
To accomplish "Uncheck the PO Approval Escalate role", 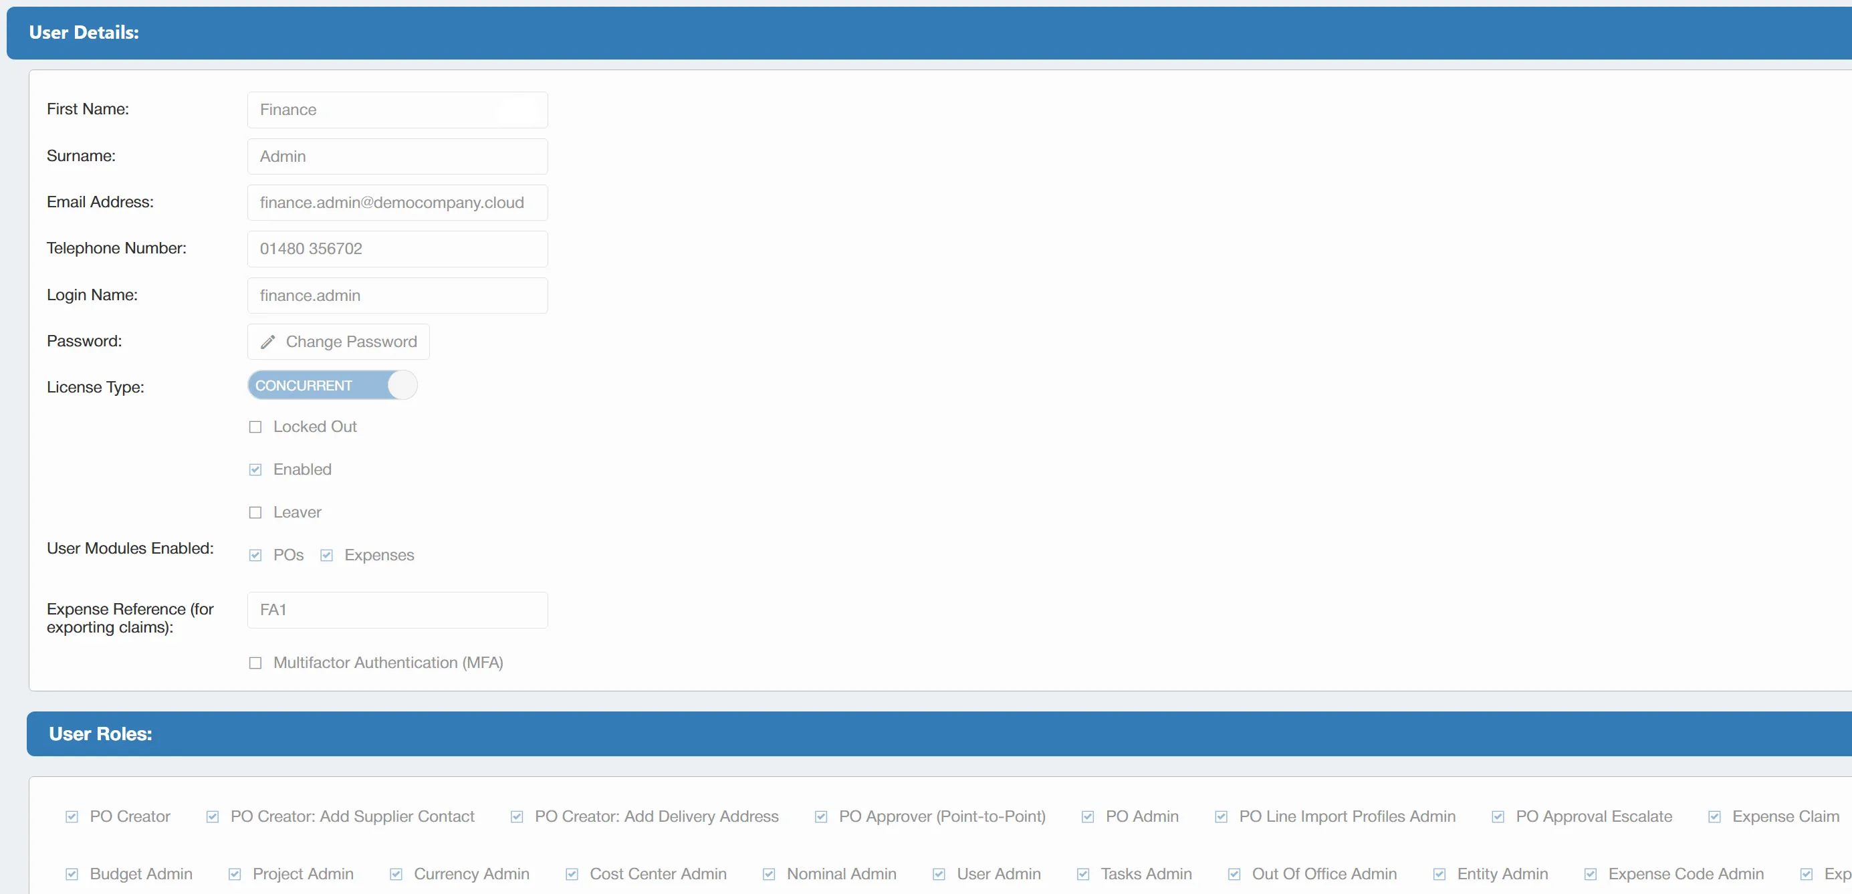I will [1498, 816].
